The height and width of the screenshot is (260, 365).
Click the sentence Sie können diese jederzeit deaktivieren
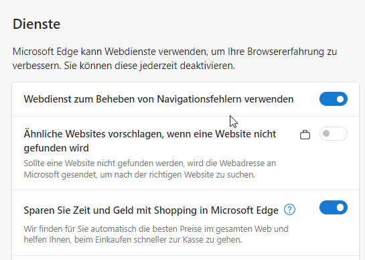pyautogui.click(x=149, y=66)
